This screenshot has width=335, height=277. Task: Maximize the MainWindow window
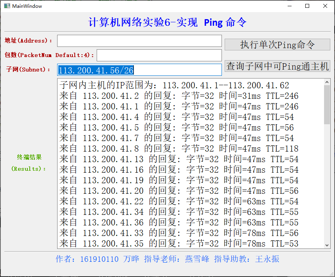307,6
